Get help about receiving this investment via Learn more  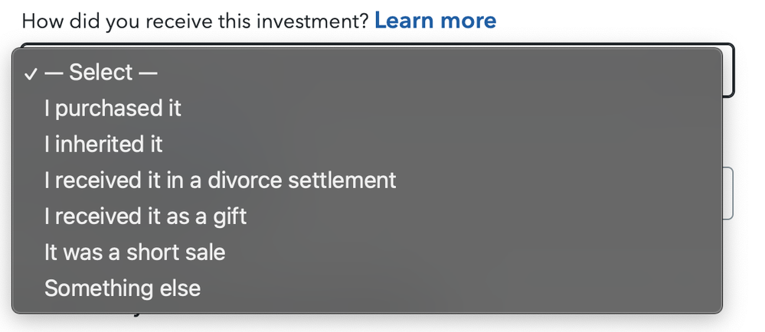(x=435, y=21)
